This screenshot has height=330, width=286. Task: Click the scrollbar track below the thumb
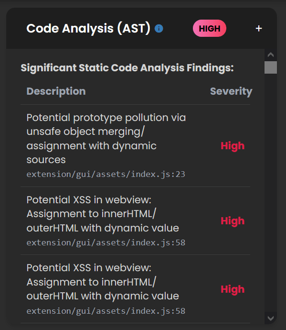(270, 193)
